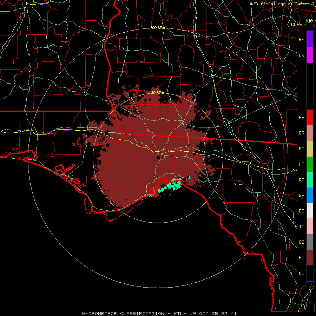Viewport: 316px width, 316px height.
Task: Click the HYDROMETEOR CLASSIFICATION title text
Action: point(123,314)
